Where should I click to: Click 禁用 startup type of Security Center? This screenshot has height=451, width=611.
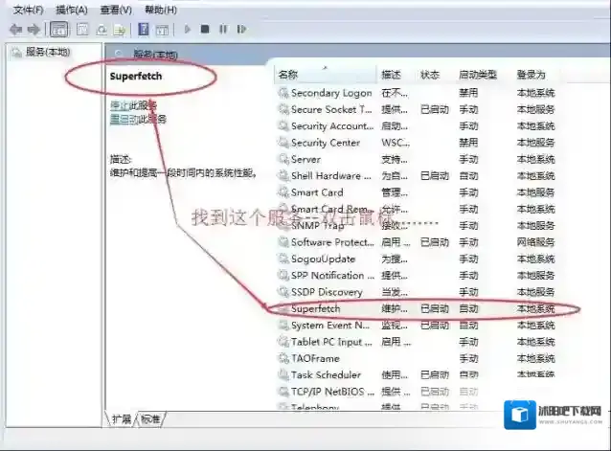click(x=468, y=143)
